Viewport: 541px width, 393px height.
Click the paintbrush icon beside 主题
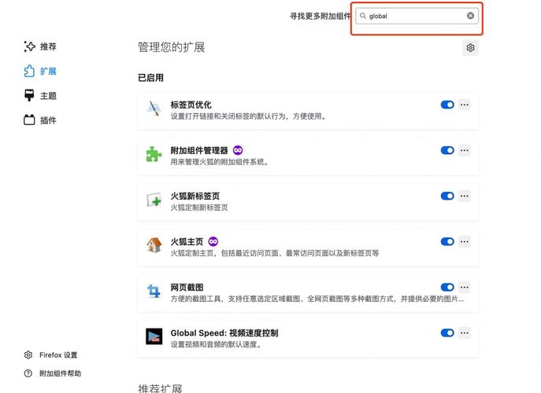click(29, 96)
